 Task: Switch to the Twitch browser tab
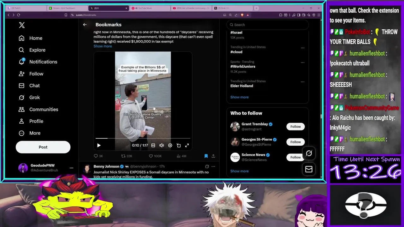[x=26, y=8]
